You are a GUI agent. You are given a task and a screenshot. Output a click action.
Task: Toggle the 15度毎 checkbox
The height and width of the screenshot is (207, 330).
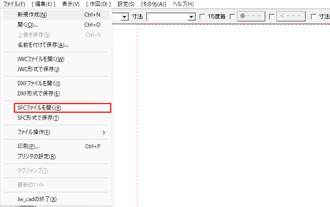202,17
